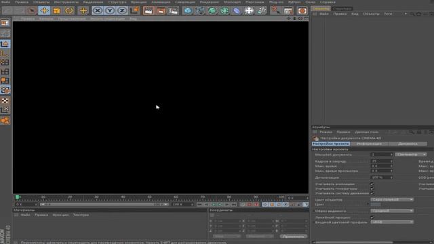Viewport: 434px width, 244px height.
Task: Click the spline pen tool icon
Action: coord(200,11)
